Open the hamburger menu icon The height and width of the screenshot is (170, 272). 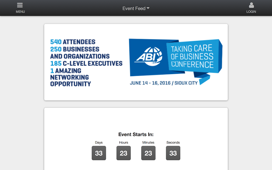tap(20, 5)
